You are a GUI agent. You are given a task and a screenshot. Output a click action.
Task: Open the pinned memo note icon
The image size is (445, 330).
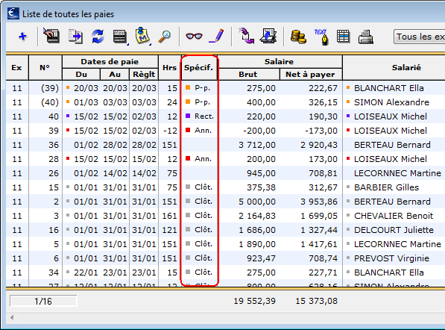tap(142, 36)
